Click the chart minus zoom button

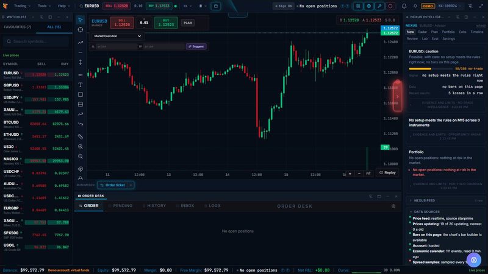(359, 174)
